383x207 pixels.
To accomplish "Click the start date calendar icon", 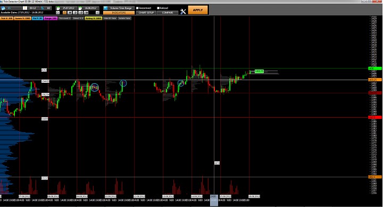I will (58, 8).
